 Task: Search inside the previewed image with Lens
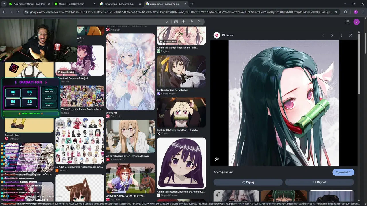(217, 159)
